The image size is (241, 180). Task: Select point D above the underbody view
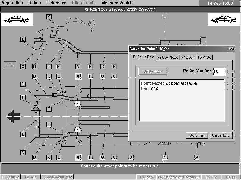point(35,76)
